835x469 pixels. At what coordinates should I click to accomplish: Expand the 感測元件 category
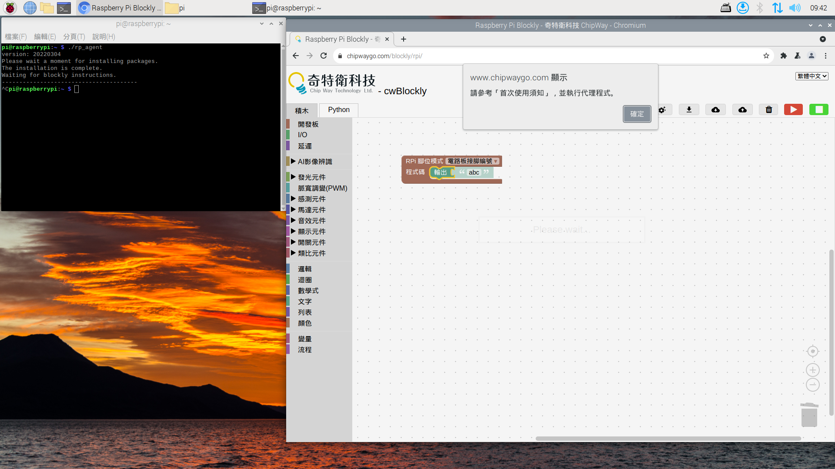311,199
